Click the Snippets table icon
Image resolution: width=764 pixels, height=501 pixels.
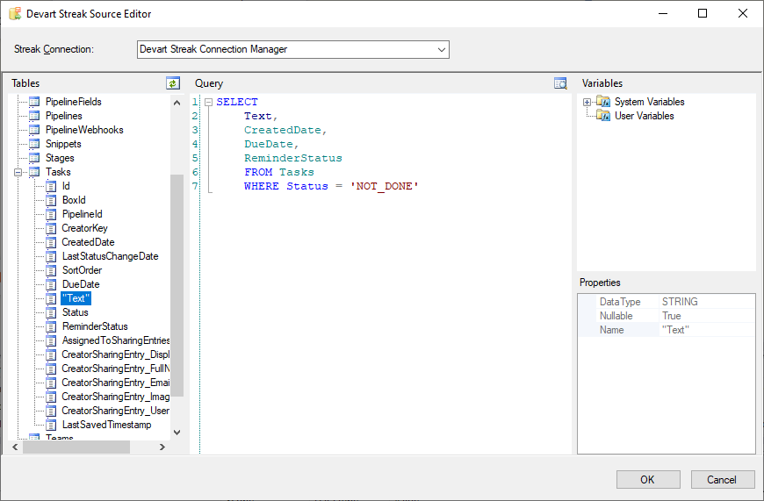[34, 144]
